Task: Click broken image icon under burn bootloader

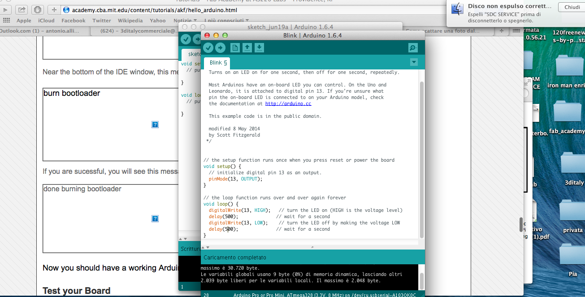Action: point(155,125)
